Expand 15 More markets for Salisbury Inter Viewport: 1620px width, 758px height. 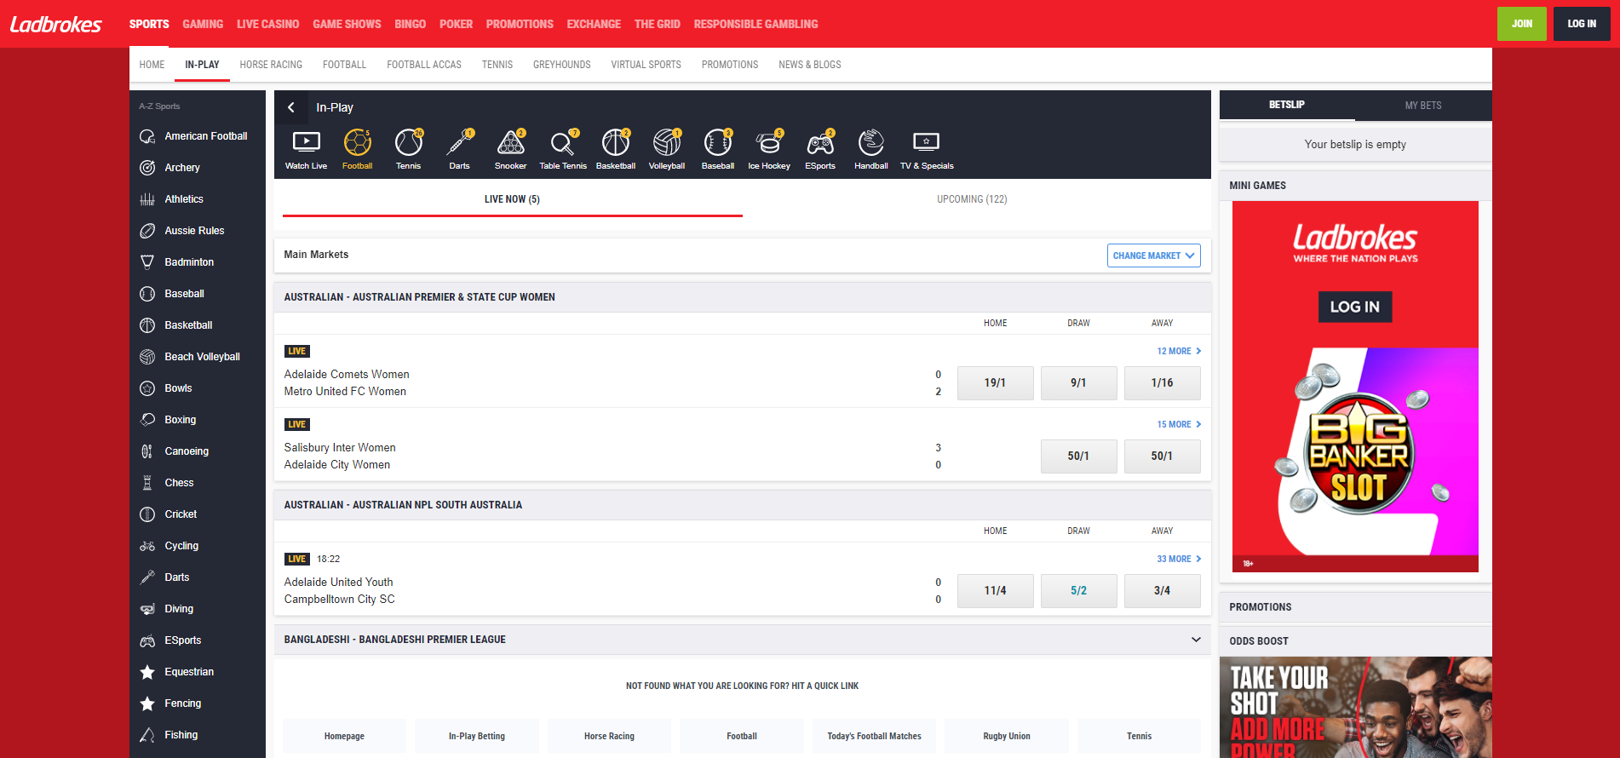(x=1179, y=424)
